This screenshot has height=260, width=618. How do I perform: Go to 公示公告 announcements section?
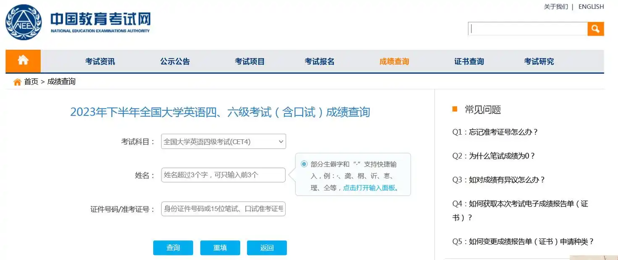(175, 61)
